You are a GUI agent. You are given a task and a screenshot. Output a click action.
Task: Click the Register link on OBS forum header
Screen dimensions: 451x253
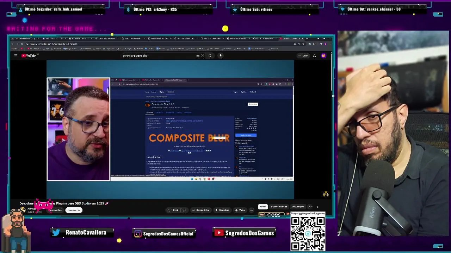[x=243, y=92]
